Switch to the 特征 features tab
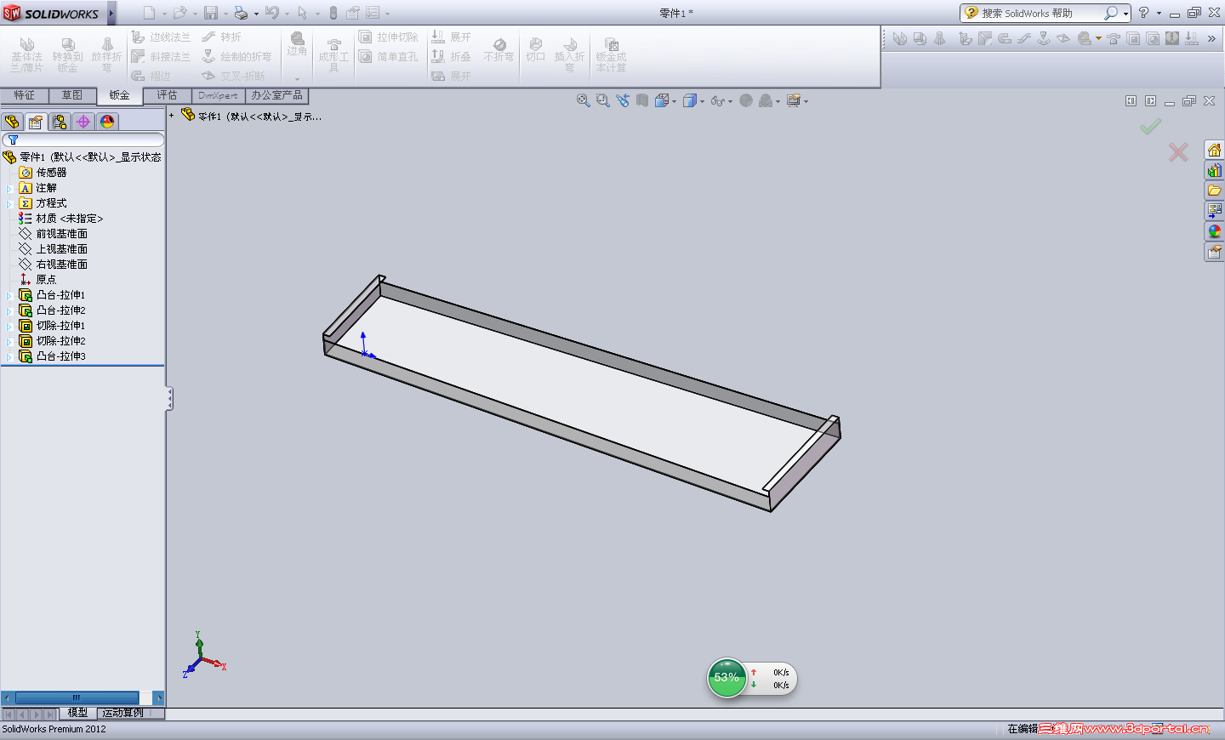 (24, 95)
